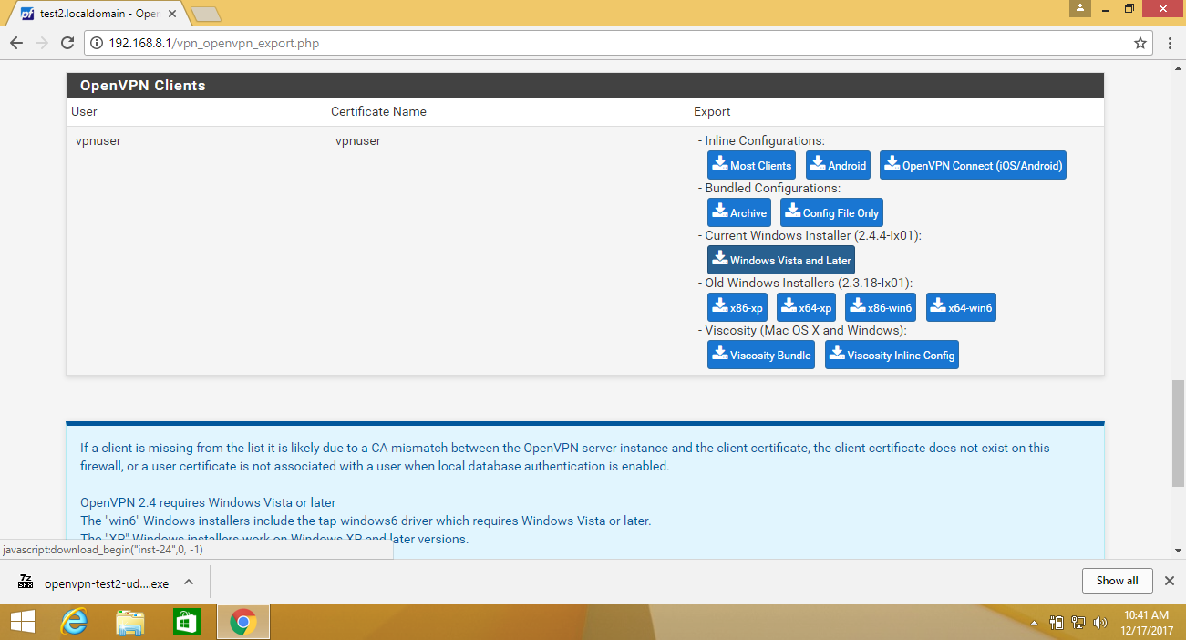Go forward in browser history
Image resolution: width=1186 pixels, height=640 pixels.
[42, 43]
